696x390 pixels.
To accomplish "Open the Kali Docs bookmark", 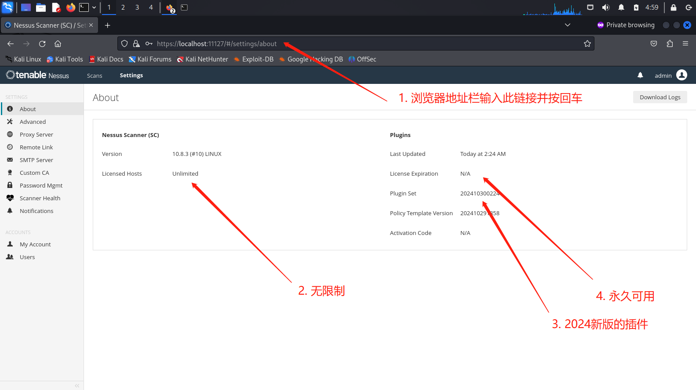I will [106, 59].
